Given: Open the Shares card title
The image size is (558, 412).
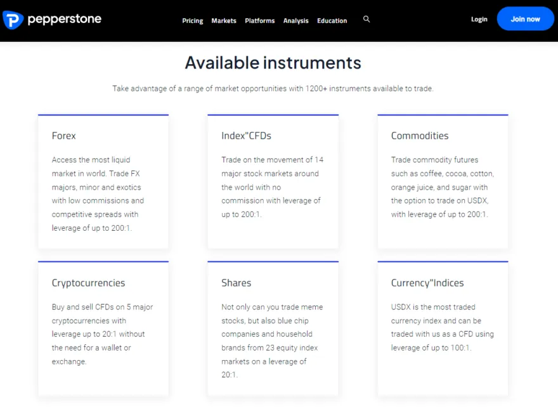Looking at the screenshot, I should click(236, 283).
